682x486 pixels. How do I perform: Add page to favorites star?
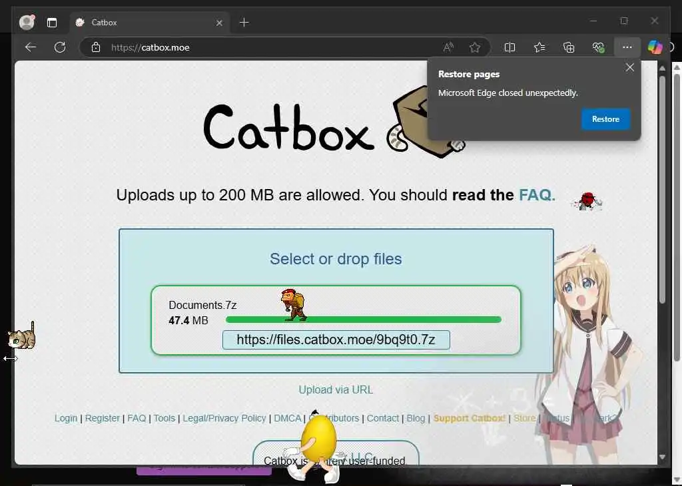[x=474, y=47]
